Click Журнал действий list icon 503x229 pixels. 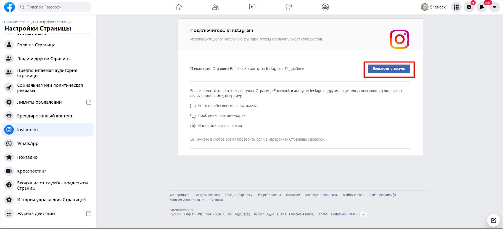coord(9,213)
